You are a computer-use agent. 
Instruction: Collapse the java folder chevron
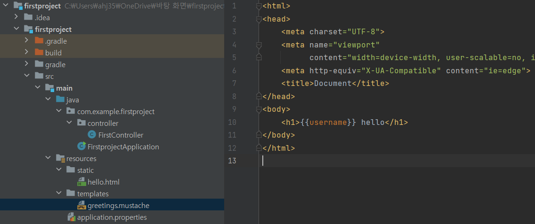pyautogui.click(x=48, y=100)
